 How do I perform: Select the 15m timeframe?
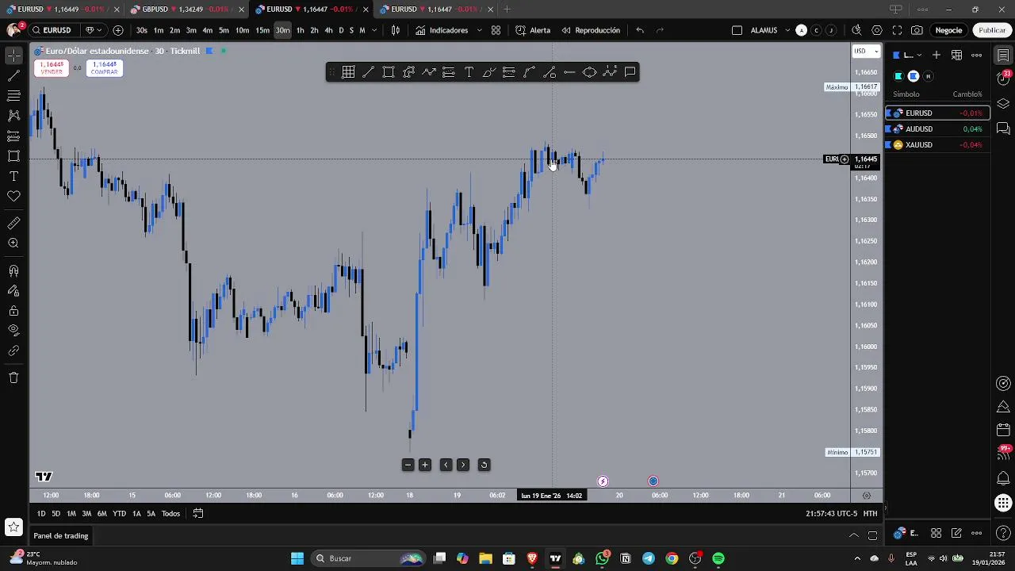point(262,30)
